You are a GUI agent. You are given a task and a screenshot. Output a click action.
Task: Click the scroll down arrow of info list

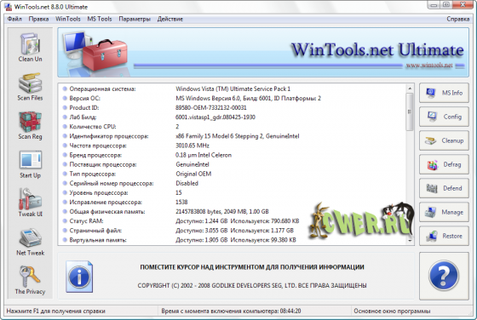pos(410,240)
